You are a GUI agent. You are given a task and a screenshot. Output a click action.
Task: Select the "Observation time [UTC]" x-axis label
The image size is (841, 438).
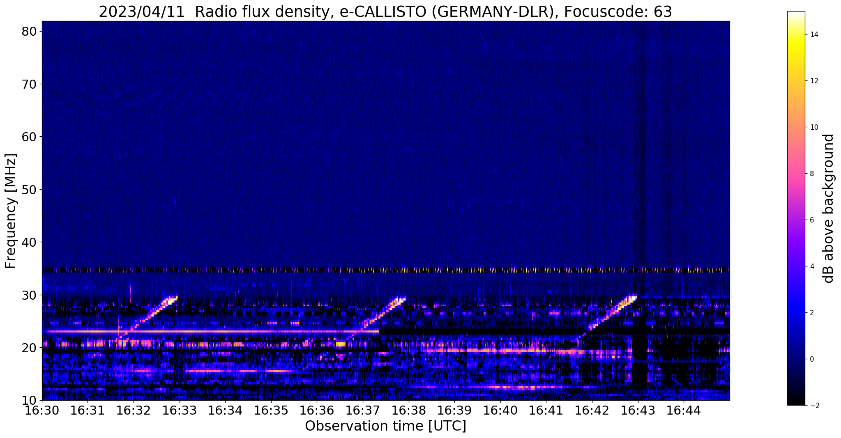(385, 426)
